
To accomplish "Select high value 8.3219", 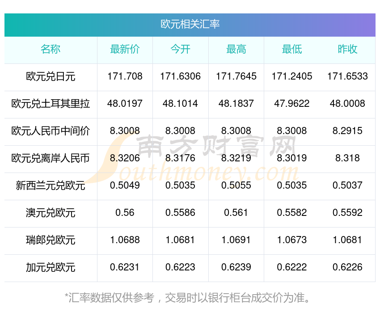I will [x=236, y=158].
